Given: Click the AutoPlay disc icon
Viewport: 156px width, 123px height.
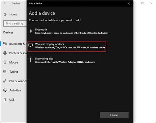Looking at the screenshot, I should pos(5,90).
